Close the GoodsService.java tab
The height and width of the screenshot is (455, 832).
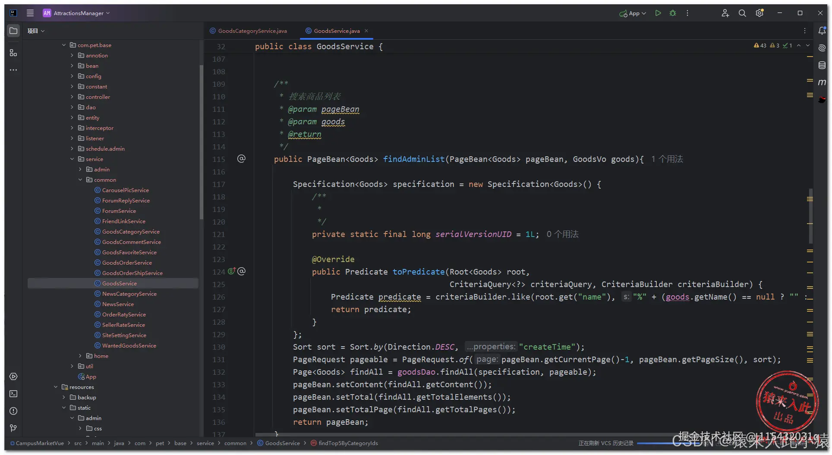366,31
